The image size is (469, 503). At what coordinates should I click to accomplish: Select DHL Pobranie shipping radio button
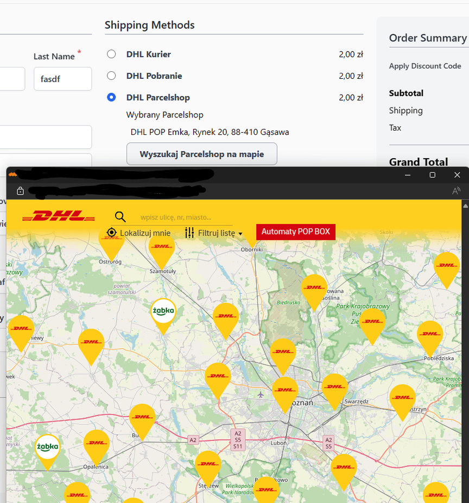111,76
